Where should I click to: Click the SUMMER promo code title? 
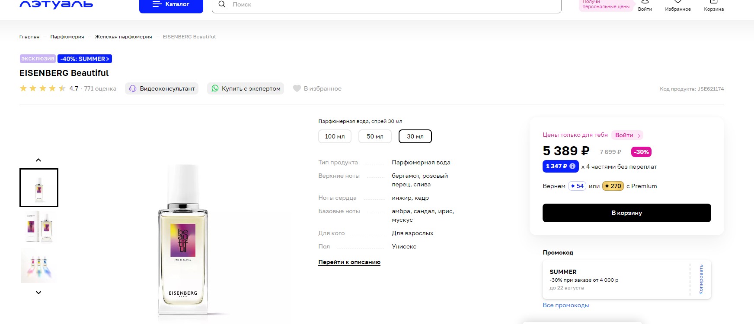pos(563,272)
